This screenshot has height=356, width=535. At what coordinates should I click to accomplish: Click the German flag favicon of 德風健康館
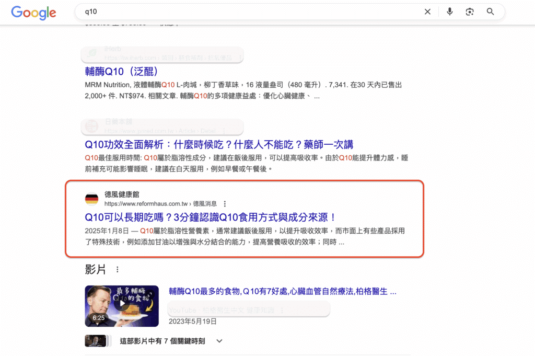pos(91,199)
